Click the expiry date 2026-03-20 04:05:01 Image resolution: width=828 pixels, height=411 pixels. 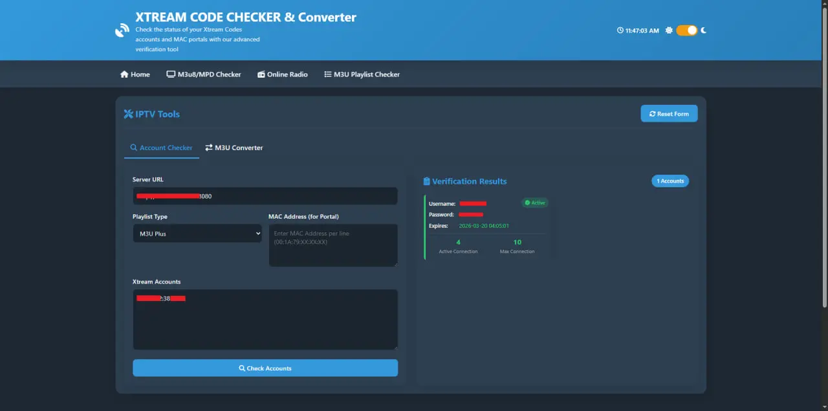[x=484, y=226]
